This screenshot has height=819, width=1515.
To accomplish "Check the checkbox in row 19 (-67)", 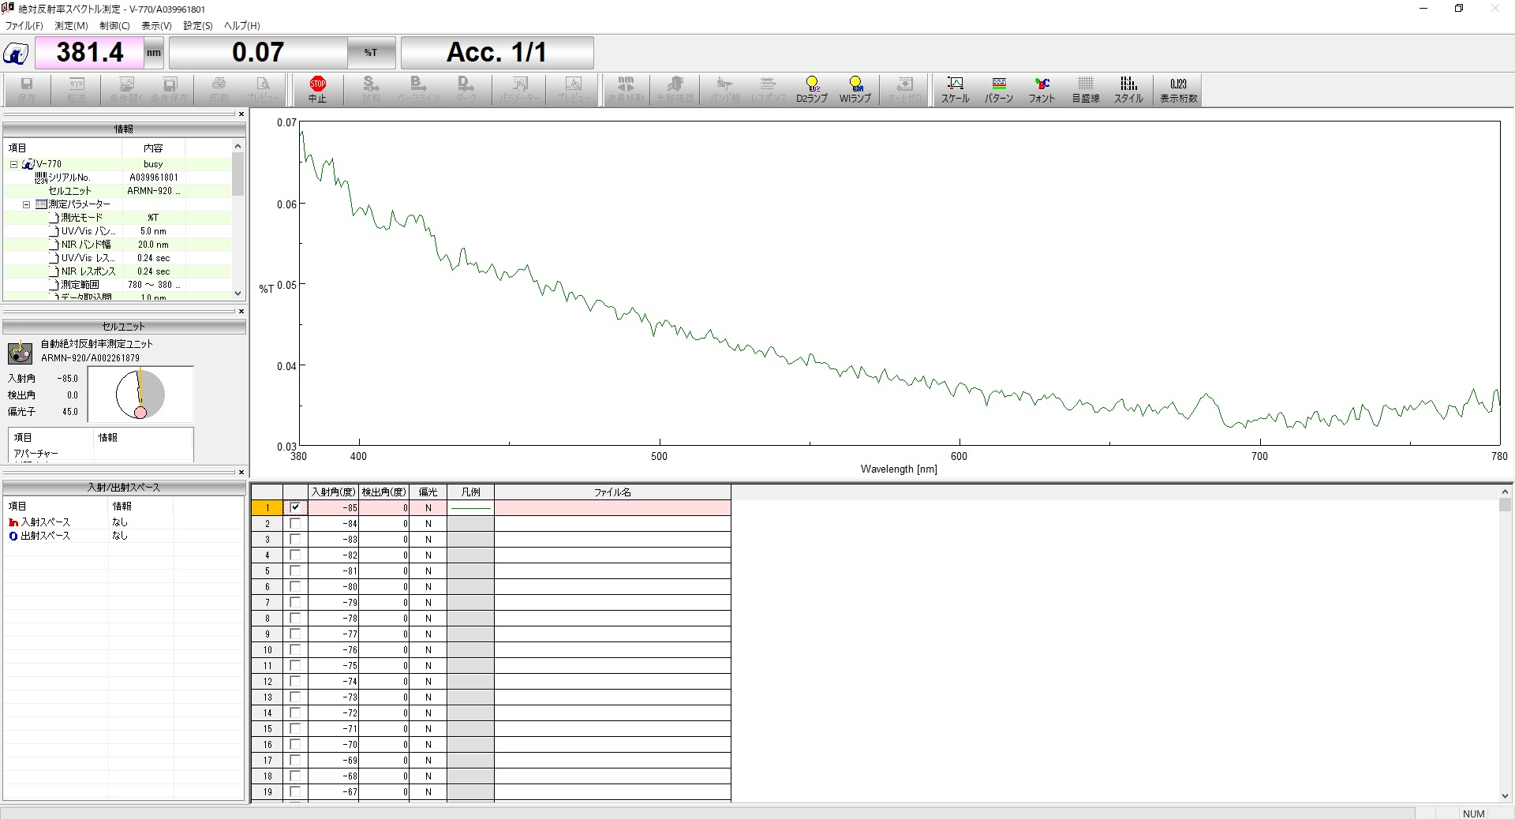I will point(295,791).
